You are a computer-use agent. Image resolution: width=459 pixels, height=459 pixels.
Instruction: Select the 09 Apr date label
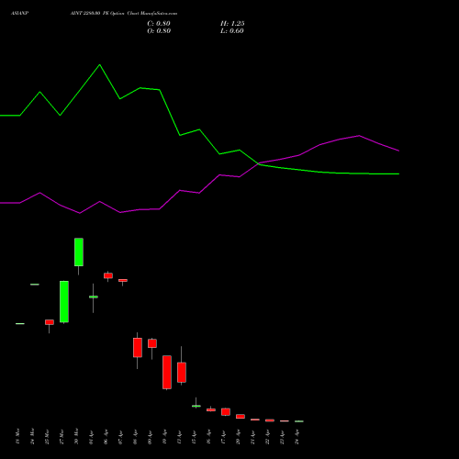pos(150,437)
